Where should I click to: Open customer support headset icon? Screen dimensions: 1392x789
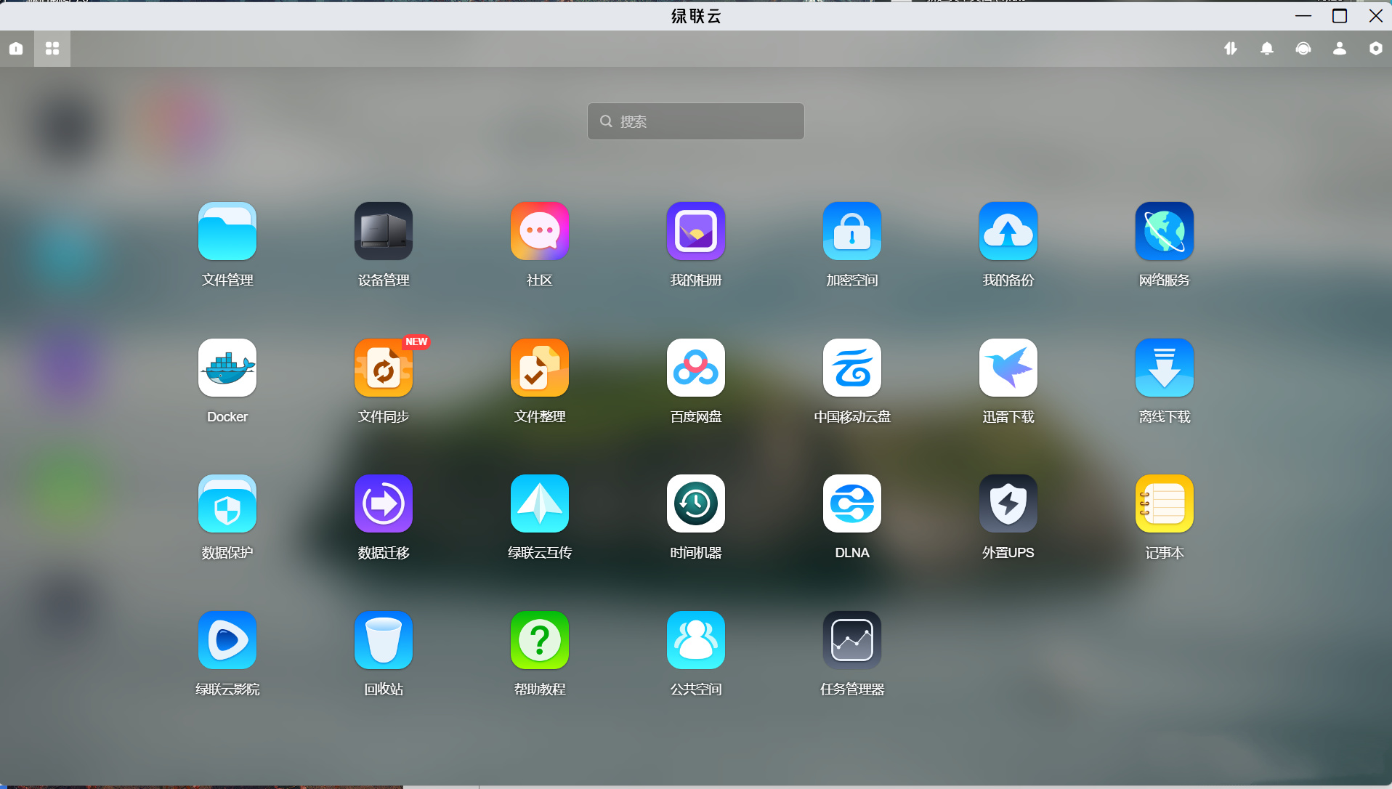(1303, 49)
